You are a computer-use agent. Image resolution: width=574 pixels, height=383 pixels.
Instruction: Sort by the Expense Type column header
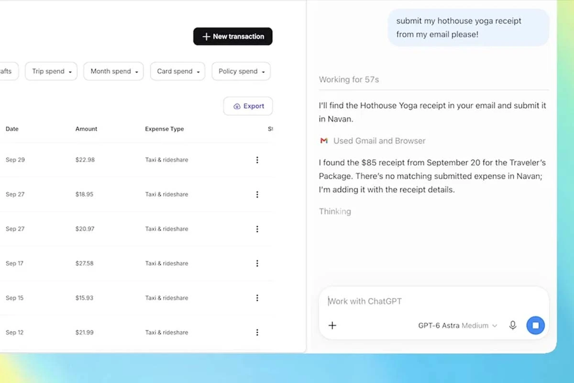[165, 129]
